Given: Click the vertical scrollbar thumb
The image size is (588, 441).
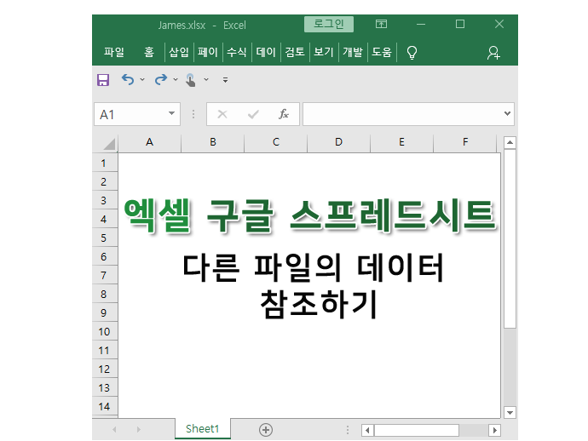Looking at the screenshot, I should click(x=510, y=238).
